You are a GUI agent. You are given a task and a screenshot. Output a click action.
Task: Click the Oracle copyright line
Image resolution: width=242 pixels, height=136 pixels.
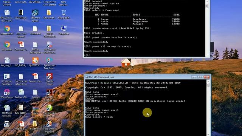point(127,87)
